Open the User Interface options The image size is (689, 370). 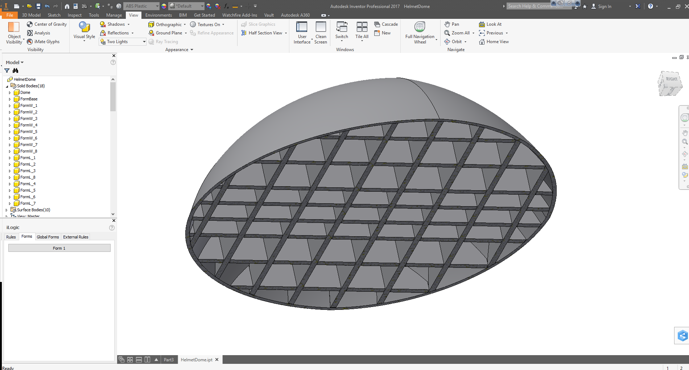302,33
